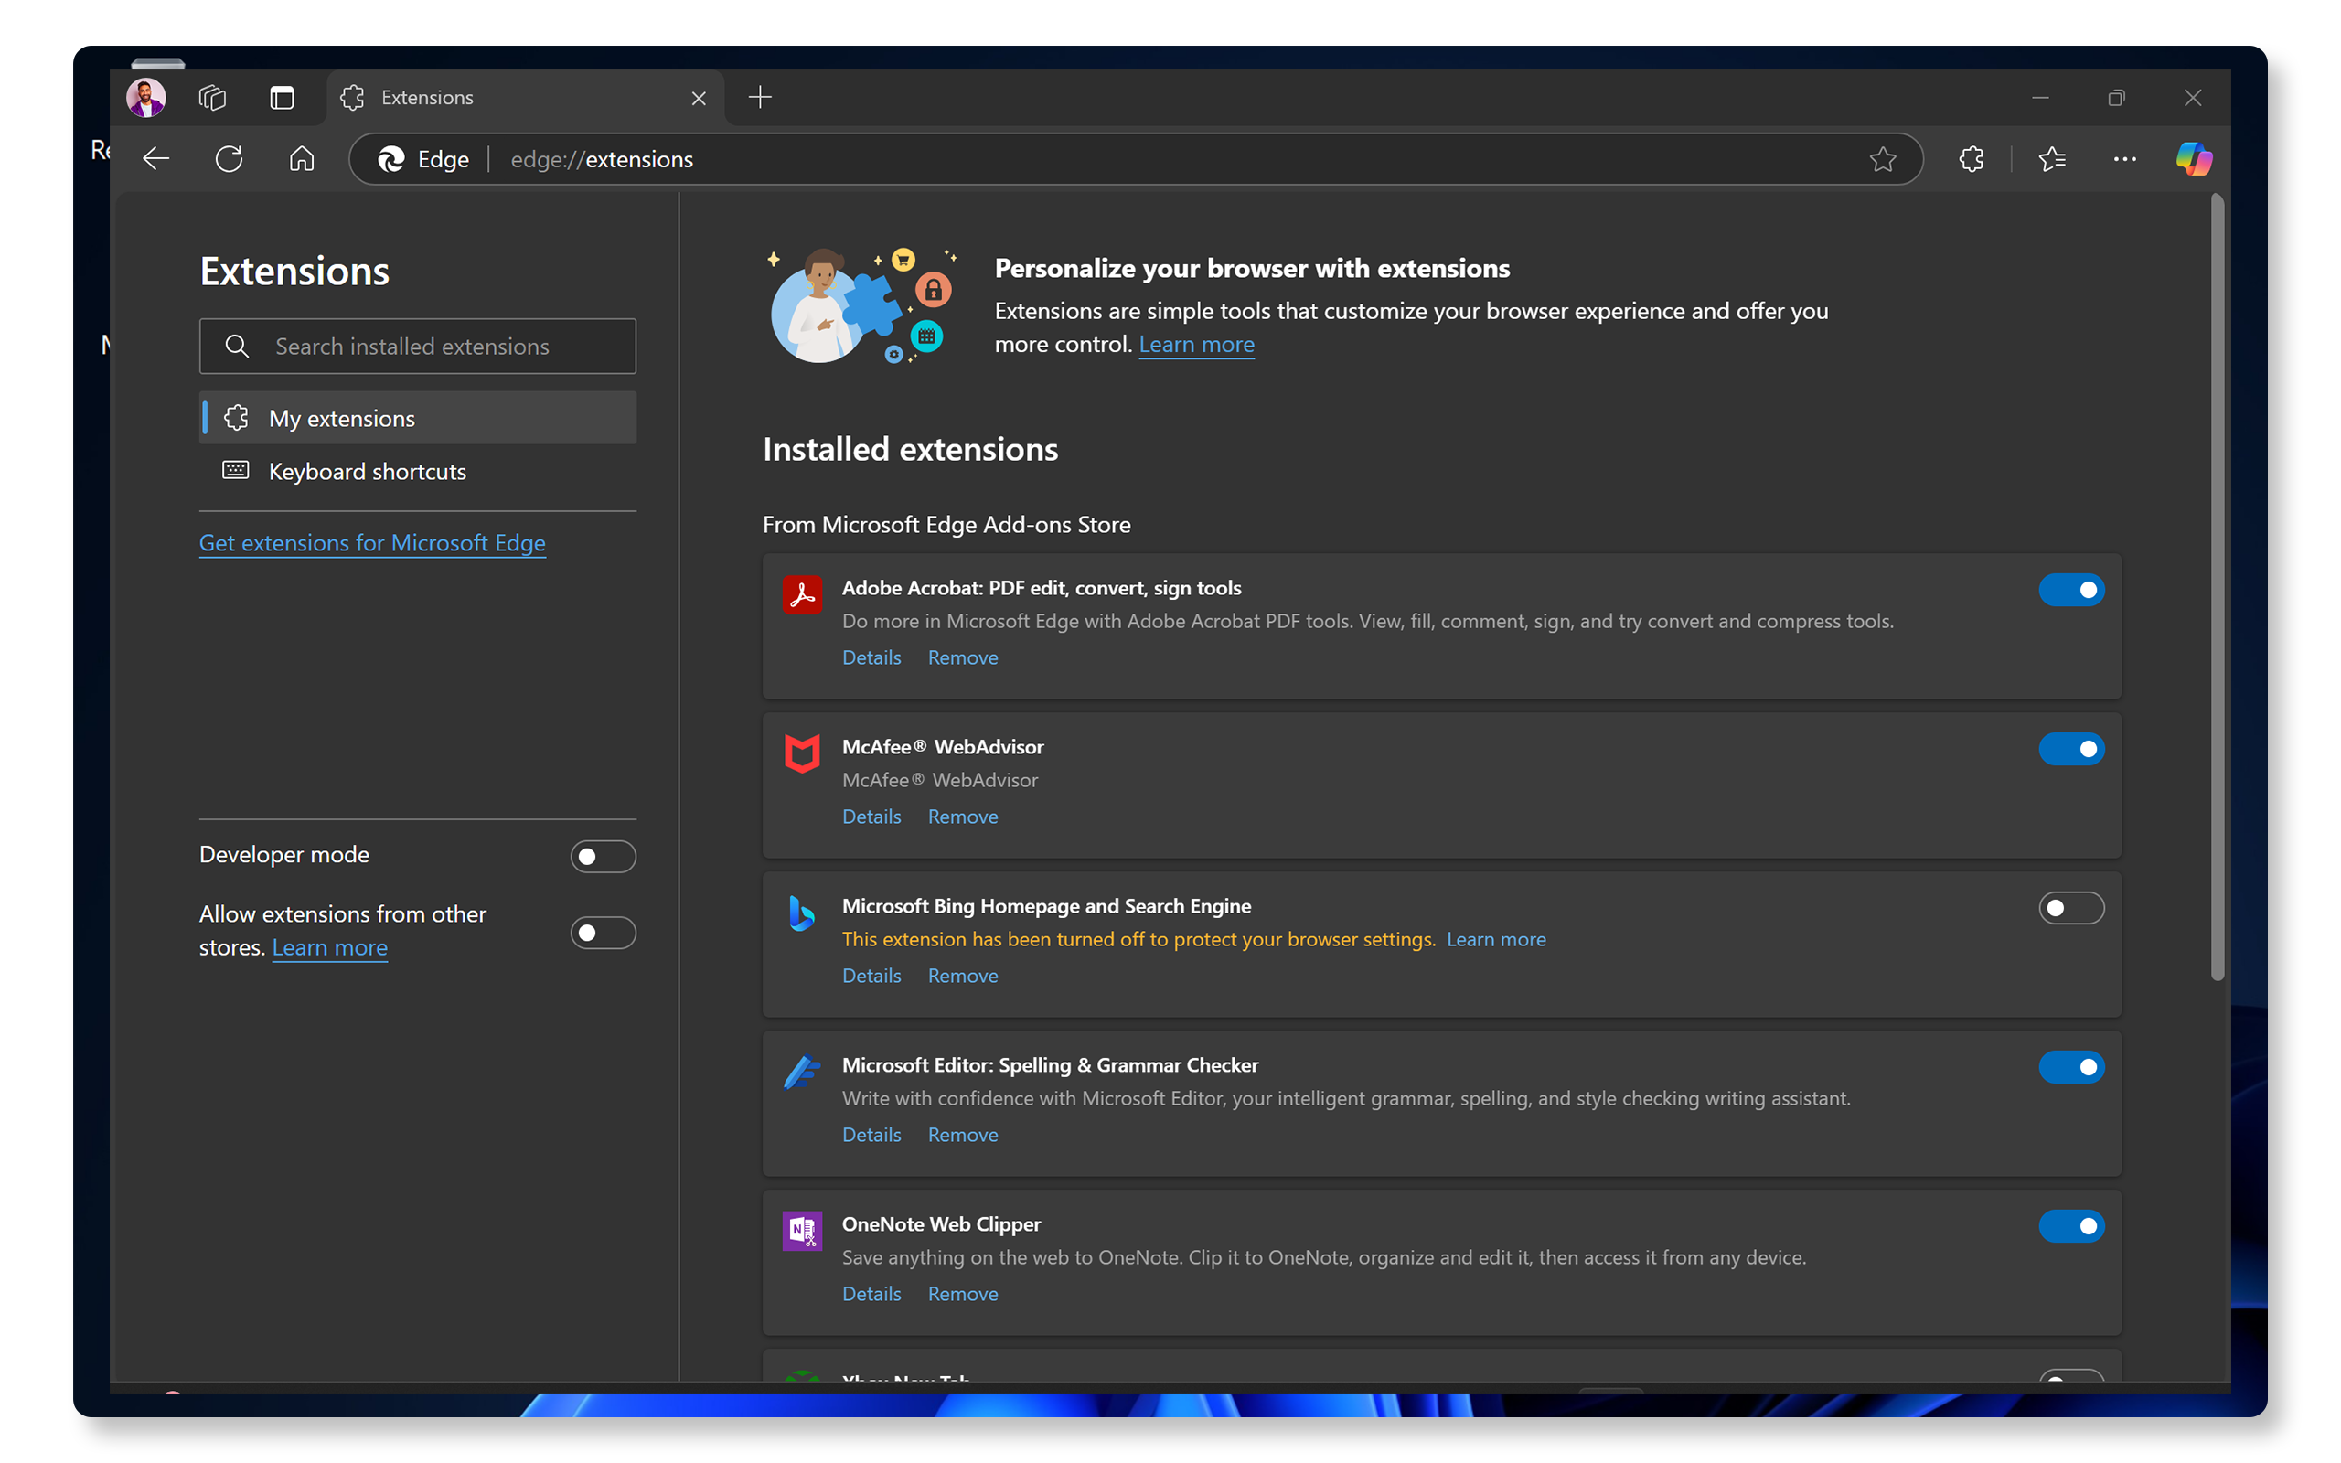Click the search magnifier icon
The height and width of the screenshot is (1463, 2341).
pyautogui.click(x=237, y=347)
